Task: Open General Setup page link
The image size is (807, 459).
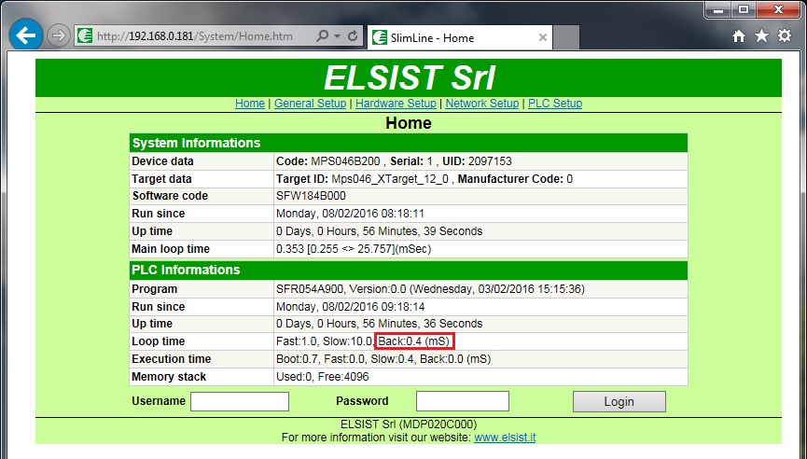Action: (310, 104)
